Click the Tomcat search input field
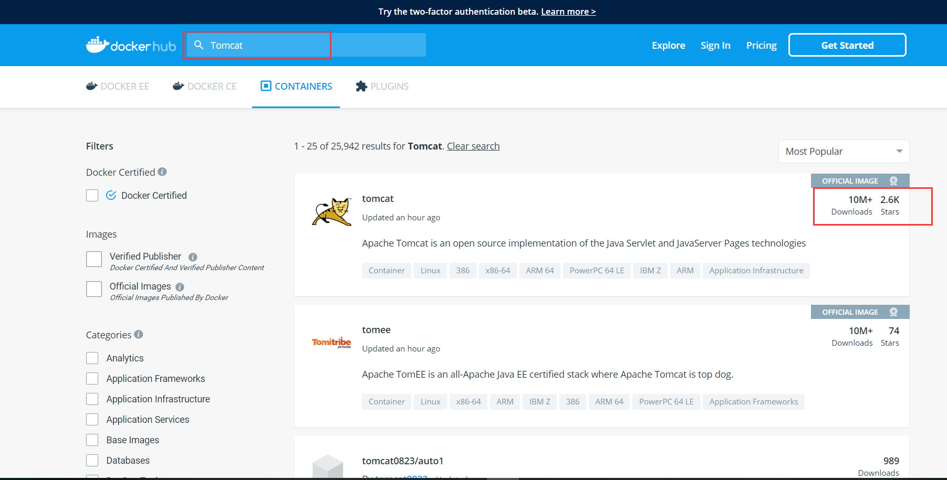This screenshot has width=947, height=480. coord(306,45)
